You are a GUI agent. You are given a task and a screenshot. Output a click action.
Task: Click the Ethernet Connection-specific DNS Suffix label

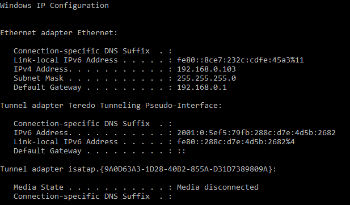tap(82, 51)
